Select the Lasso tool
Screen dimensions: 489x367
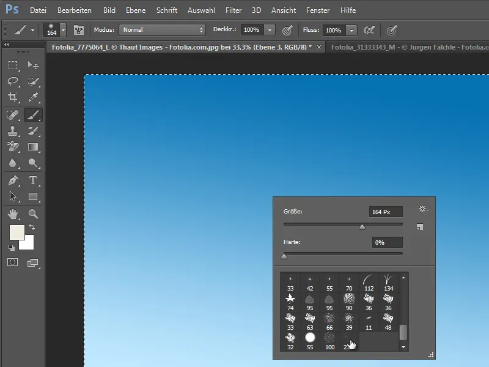[x=13, y=81]
